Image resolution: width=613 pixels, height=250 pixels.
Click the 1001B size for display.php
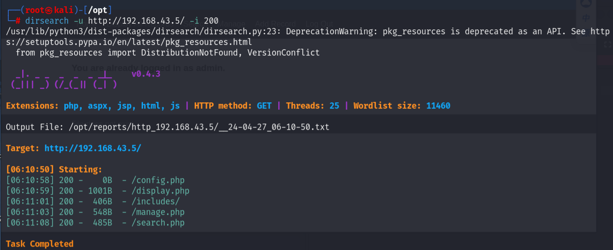pyautogui.click(x=100, y=191)
